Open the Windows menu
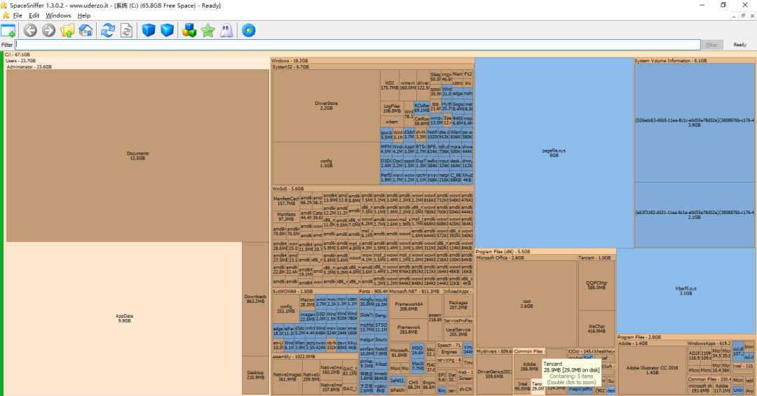Image resolution: width=757 pixels, height=396 pixels. pos(58,15)
